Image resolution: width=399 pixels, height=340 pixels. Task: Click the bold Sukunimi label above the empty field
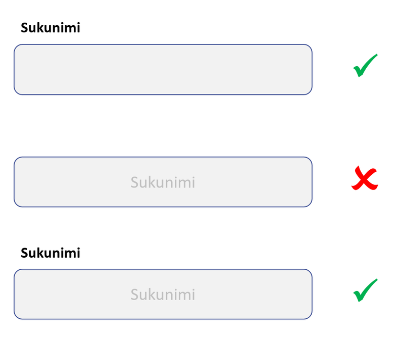(50, 28)
